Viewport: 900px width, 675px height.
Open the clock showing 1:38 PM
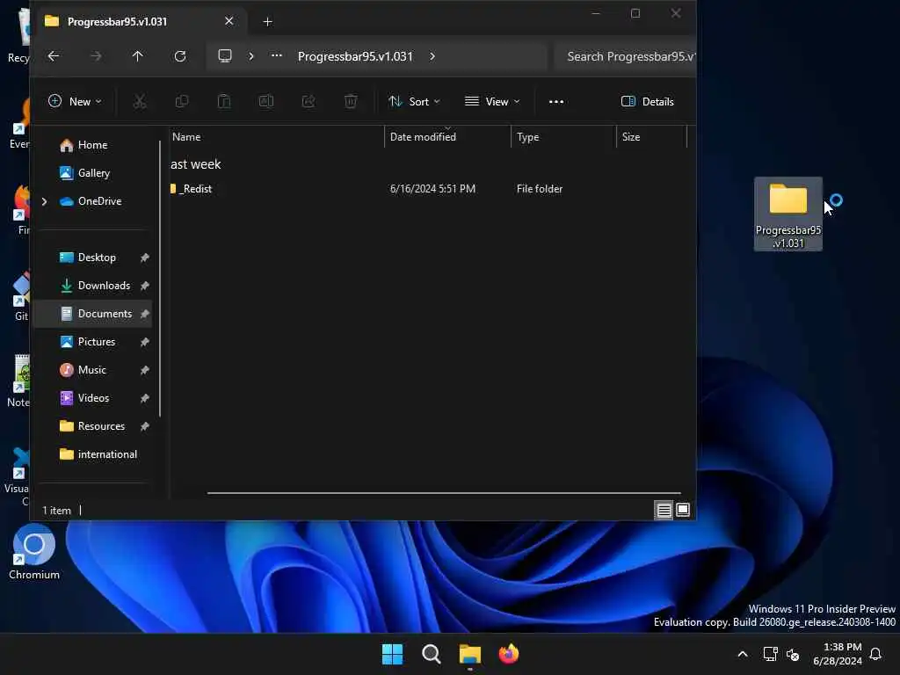[838, 654]
